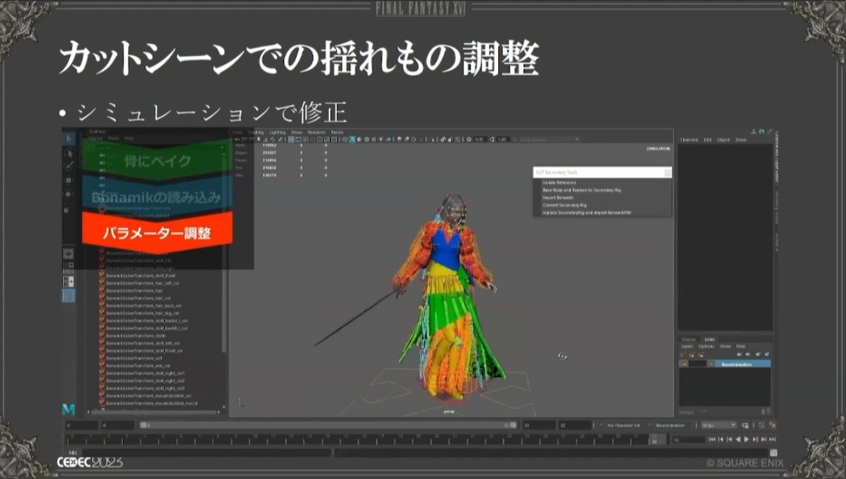Select the arrow Select tool
The width and height of the screenshot is (846, 479).
click(x=69, y=139)
